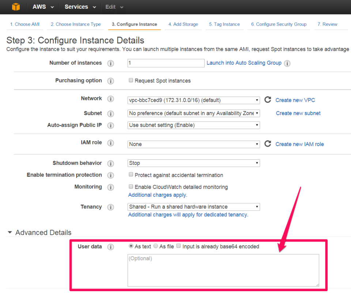Image resolution: width=351 pixels, height=293 pixels.
Task: Click the Auto-assign Public IP info icon
Action: [x=110, y=126]
